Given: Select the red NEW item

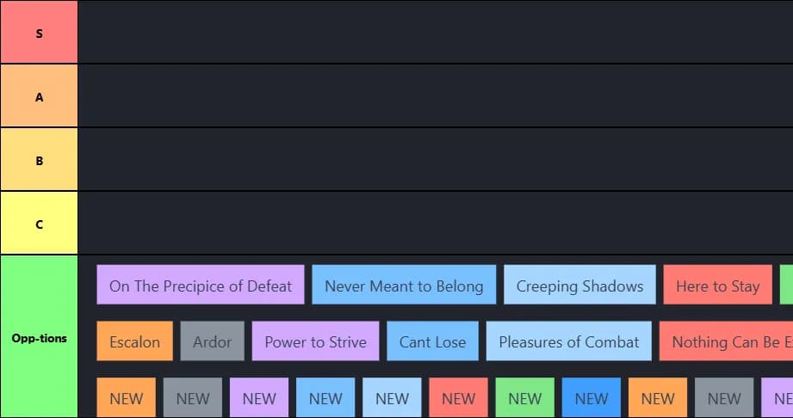Looking at the screenshot, I should pos(458,397).
